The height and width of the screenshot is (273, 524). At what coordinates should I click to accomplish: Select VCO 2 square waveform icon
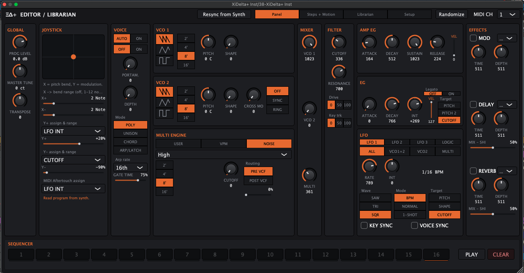[x=164, y=113]
